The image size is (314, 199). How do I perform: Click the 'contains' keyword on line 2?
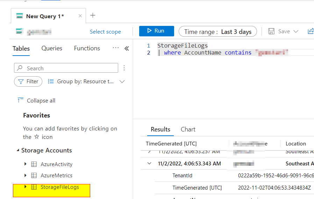click(238, 53)
